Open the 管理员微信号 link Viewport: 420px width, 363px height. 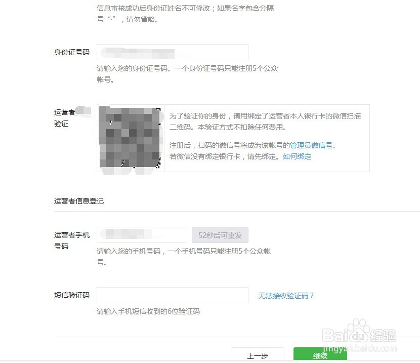pyautogui.click(x=311, y=145)
